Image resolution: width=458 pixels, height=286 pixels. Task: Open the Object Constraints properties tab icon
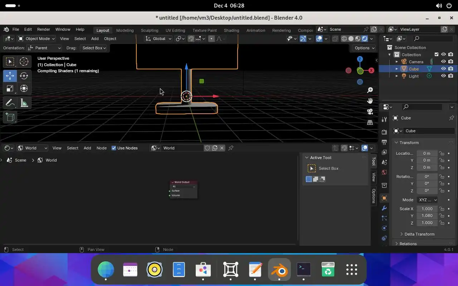click(384, 238)
